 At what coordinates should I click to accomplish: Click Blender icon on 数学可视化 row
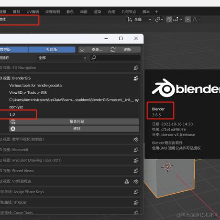tap(136, 139)
